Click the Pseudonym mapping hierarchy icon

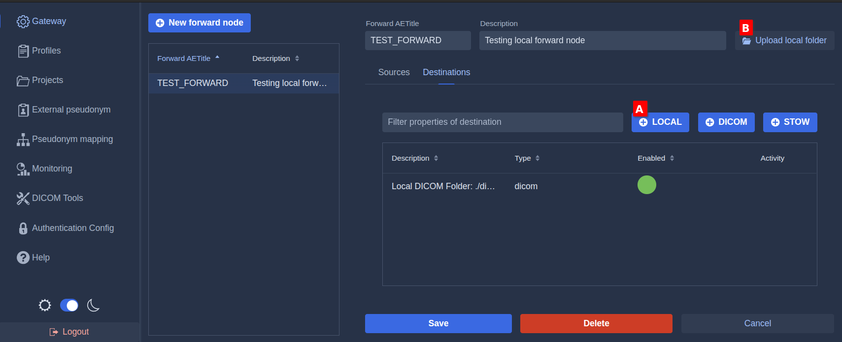(23, 140)
